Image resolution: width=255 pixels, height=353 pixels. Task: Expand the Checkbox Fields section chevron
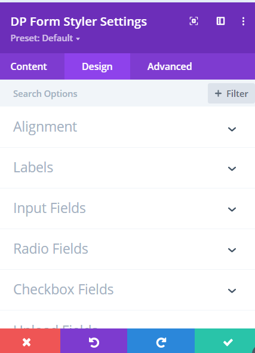click(x=232, y=290)
